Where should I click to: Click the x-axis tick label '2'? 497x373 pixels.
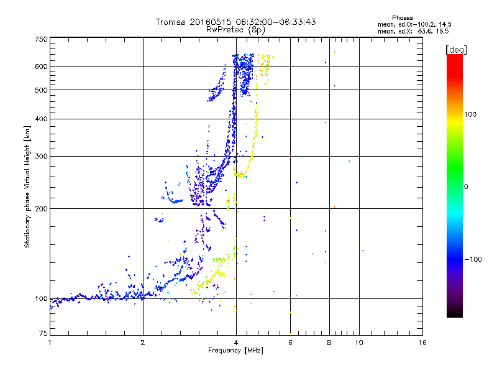pos(143,343)
